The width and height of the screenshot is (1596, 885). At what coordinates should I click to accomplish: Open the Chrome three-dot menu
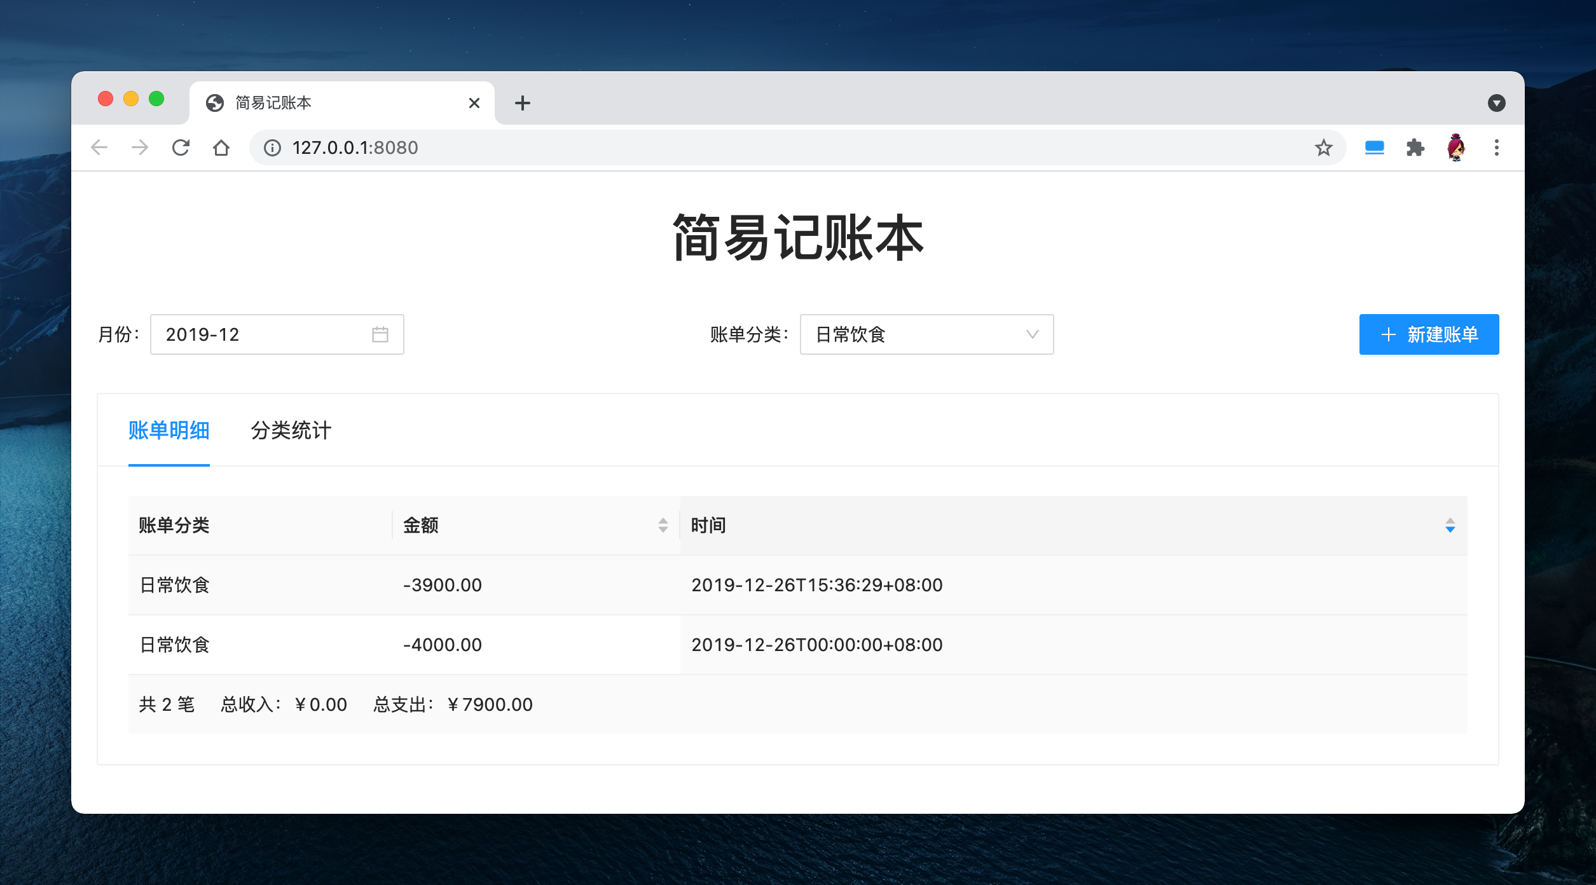1496,147
